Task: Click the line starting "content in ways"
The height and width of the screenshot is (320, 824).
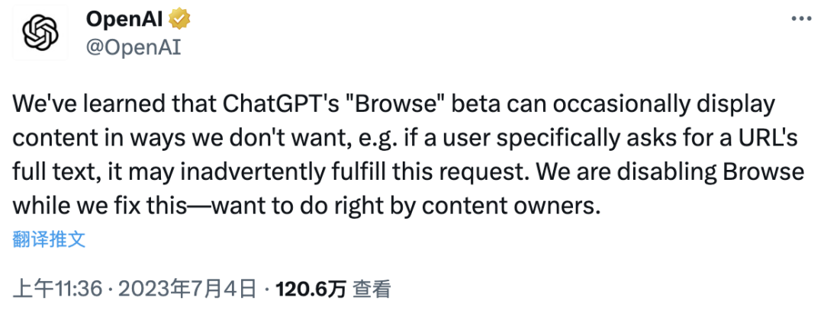Action: 405,139
